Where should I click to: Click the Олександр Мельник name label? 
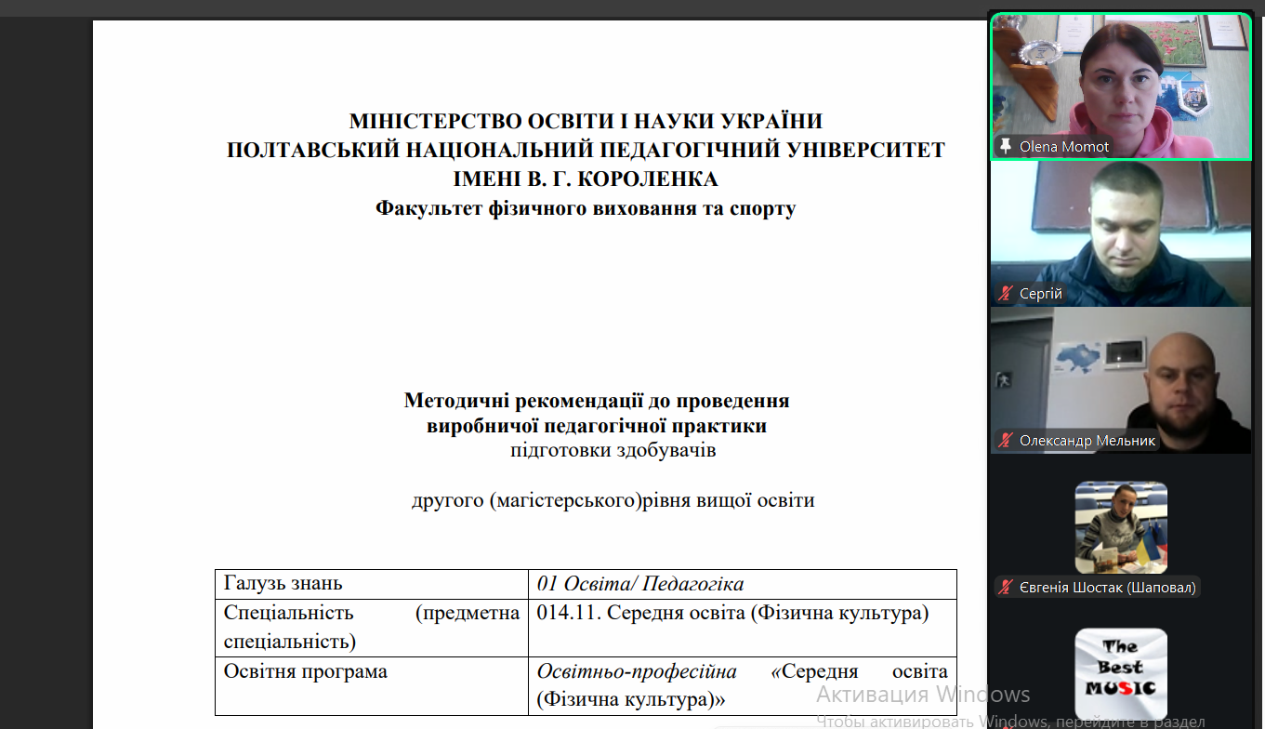(x=1087, y=441)
